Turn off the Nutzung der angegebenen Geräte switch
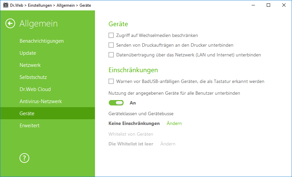Viewport: 292px width, 177px height. 116,103
